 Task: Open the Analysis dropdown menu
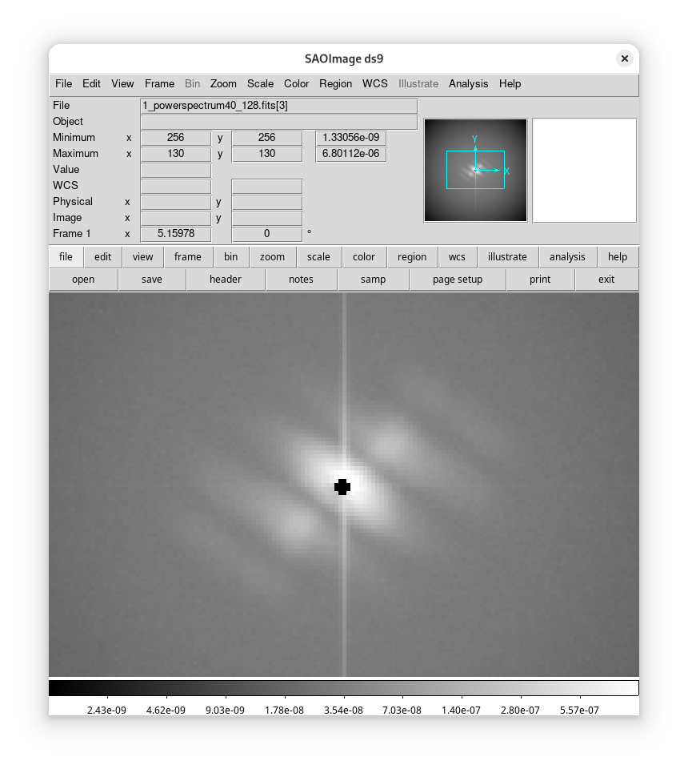pyautogui.click(x=468, y=83)
